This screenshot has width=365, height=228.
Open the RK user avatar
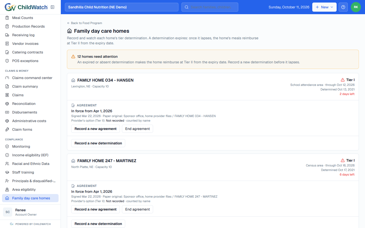(x=356, y=7)
